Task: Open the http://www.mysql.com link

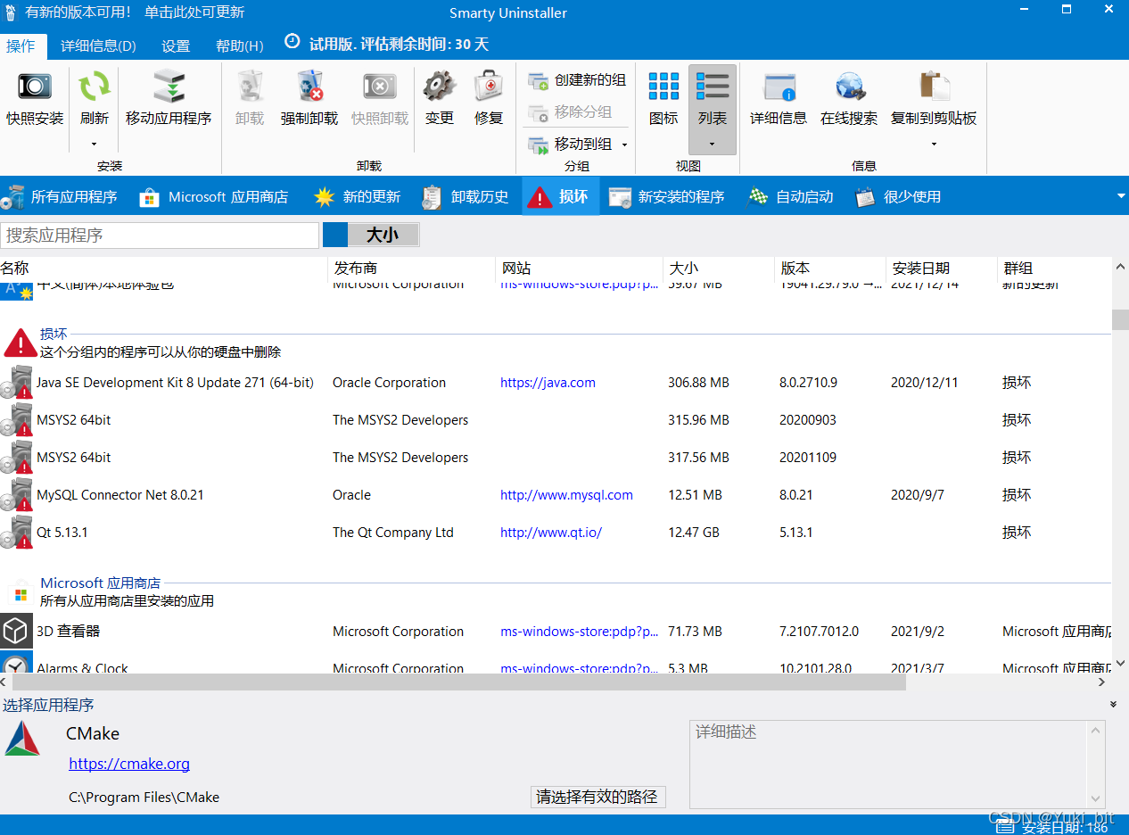Action: pyautogui.click(x=566, y=494)
